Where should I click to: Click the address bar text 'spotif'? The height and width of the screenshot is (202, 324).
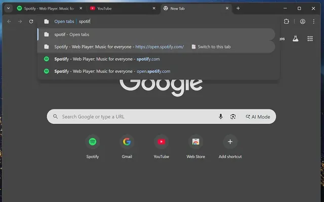pos(85,21)
